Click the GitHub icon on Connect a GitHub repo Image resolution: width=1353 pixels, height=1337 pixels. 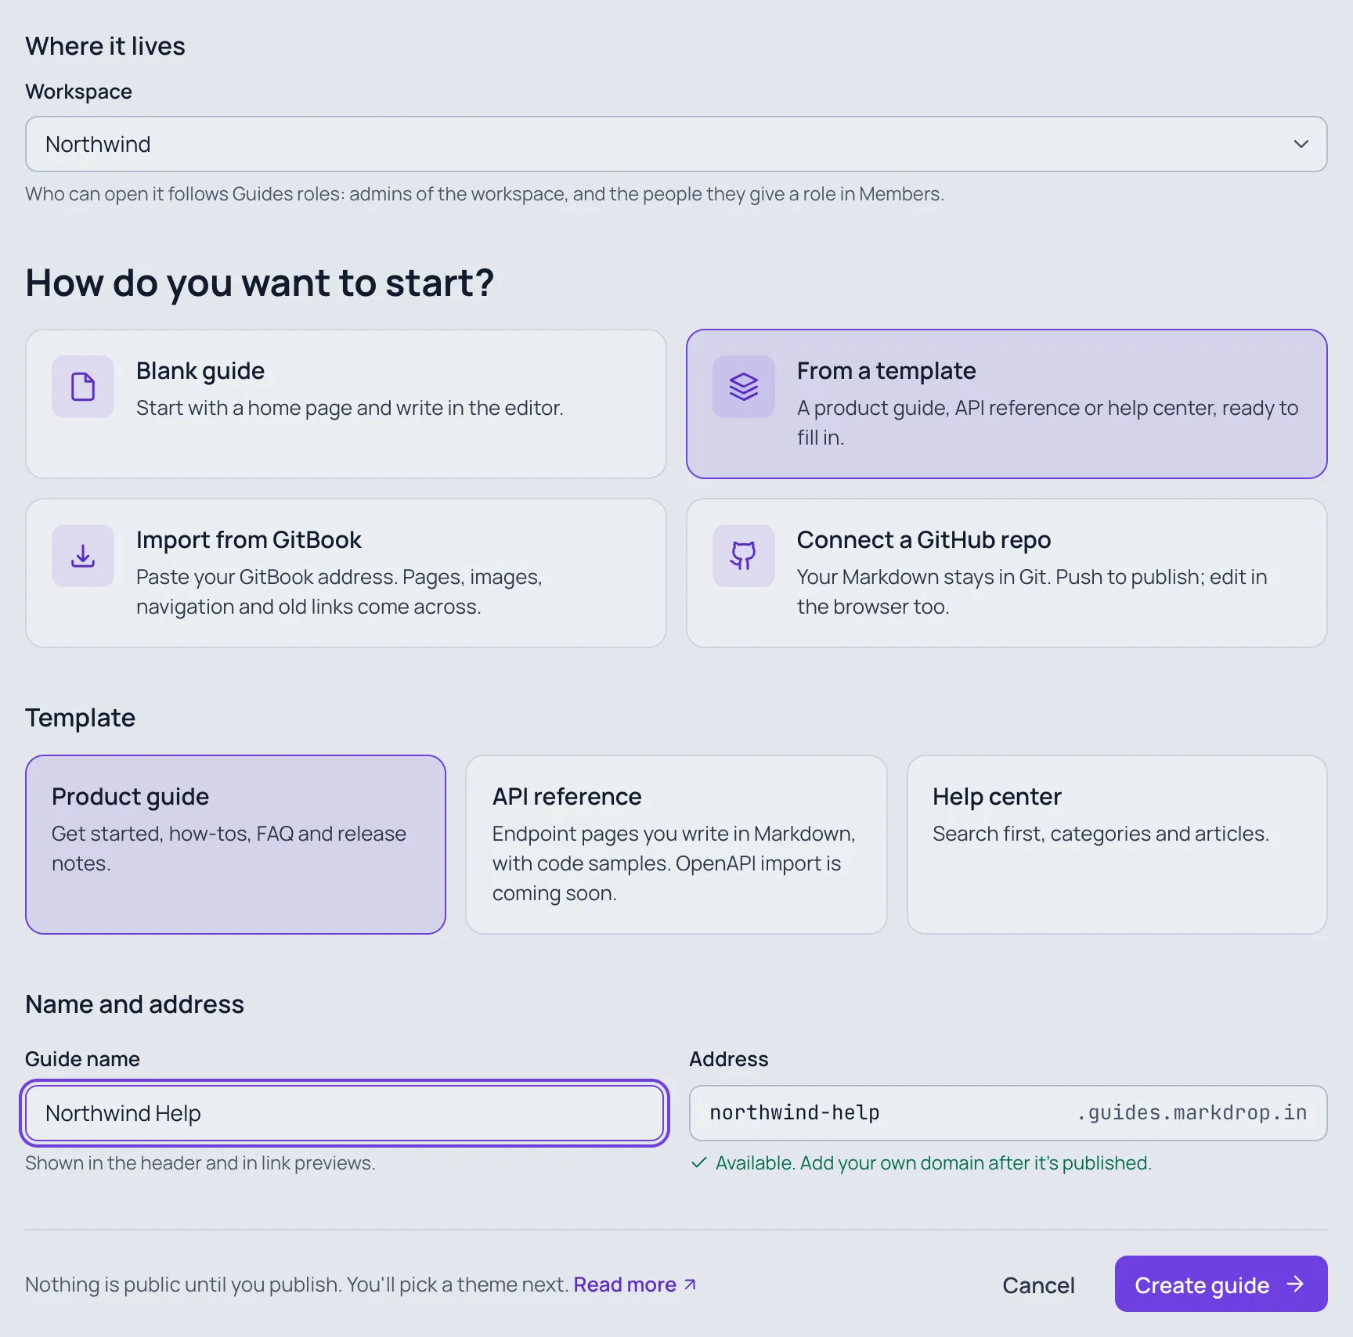(x=744, y=556)
